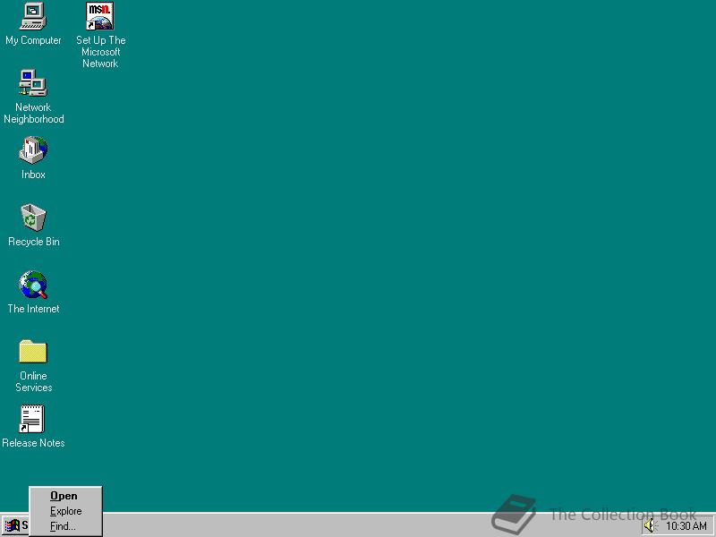Click the volume speaker tray icon
716x537 pixels.
pos(650,526)
